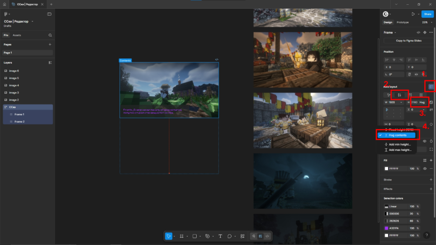Image resolution: width=436 pixels, height=245 pixels.
Task: Switch to the Prototype tab
Action: (x=402, y=22)
